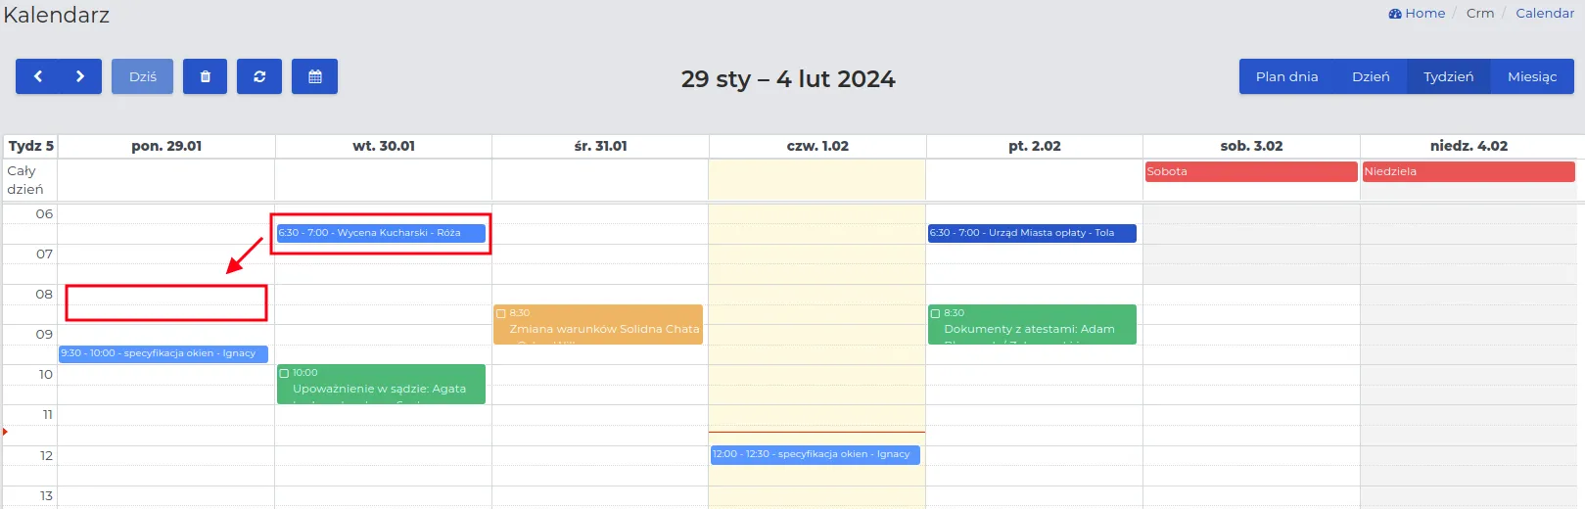Tick checkbox on Dokumenty z atestami task

935,313
